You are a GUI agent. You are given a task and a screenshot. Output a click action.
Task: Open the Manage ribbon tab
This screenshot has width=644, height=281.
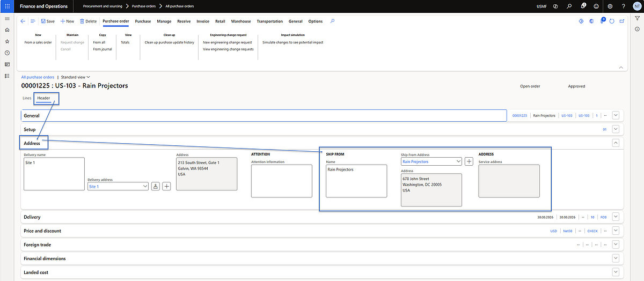tap(164, 21)
